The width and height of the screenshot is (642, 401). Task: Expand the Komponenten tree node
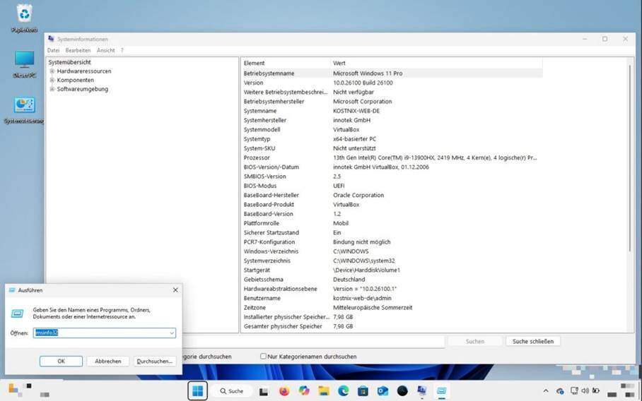tap(52, 80)
